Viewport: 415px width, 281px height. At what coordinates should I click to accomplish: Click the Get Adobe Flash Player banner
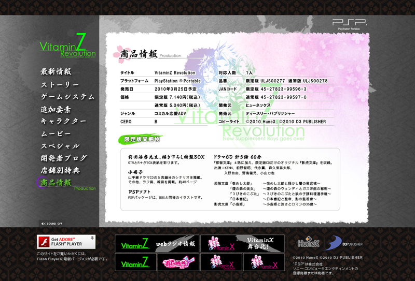pyautogui.click(x=66, y=242)
